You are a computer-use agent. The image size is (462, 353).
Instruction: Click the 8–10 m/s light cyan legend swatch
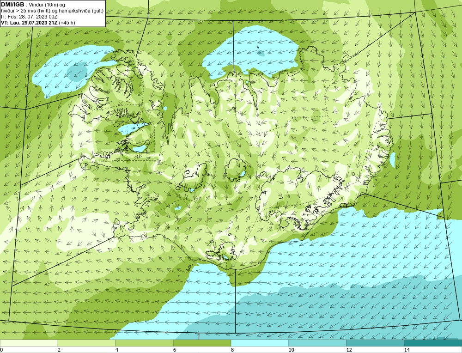click(x=260, y=343)
